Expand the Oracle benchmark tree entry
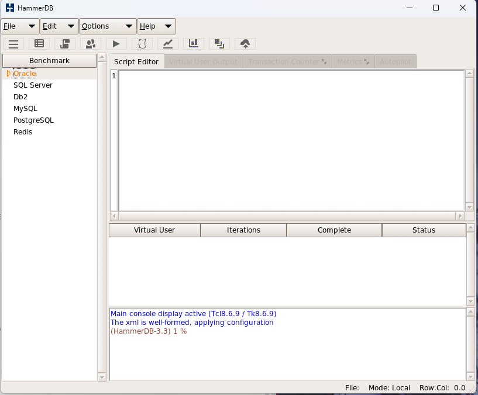The image size is (478, 395). [x=8, y=73]
